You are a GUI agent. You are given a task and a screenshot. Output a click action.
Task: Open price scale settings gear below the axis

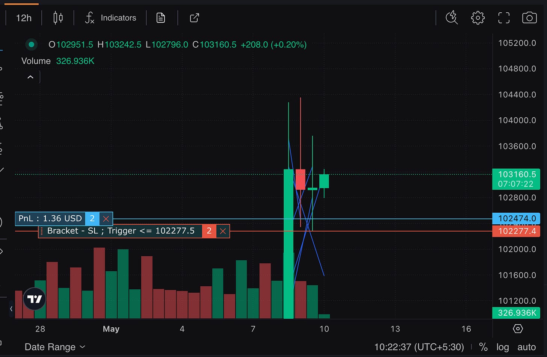[517, 329]
